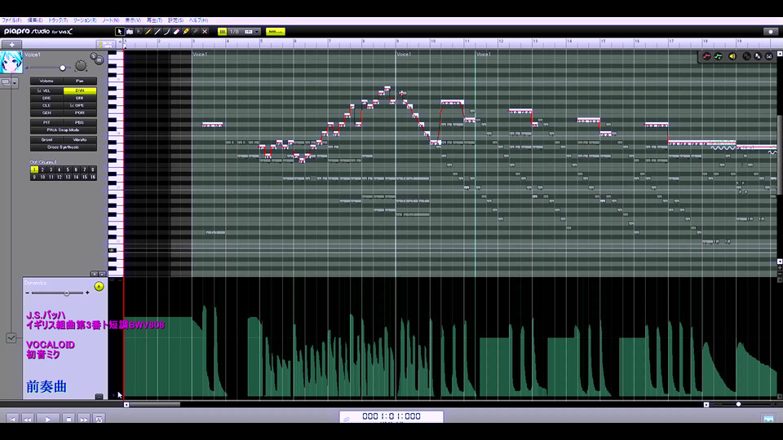The width and height of the screenshot is (783, 440).
Task: Select the straight line tool
Action: tap(157, 32)
